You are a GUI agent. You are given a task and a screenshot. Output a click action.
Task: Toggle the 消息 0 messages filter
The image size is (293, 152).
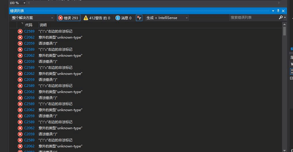123,18
